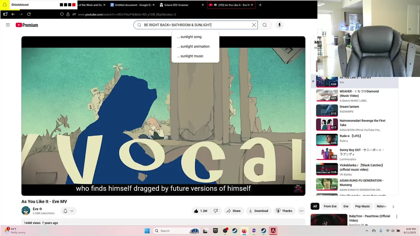Close the Untitled document tab
The height and width of the screenshot is (236, 420).
[154, 5]
